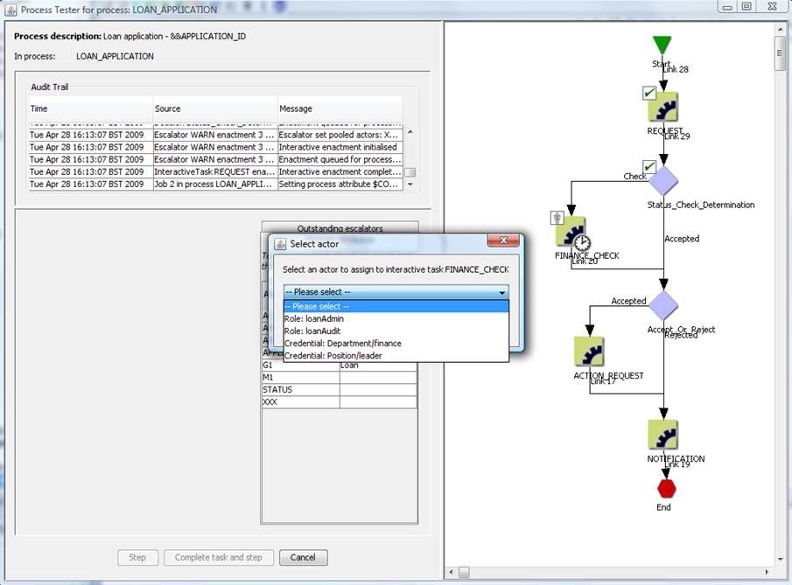Pick Credential: Department/finance option

tap(342, 344)
